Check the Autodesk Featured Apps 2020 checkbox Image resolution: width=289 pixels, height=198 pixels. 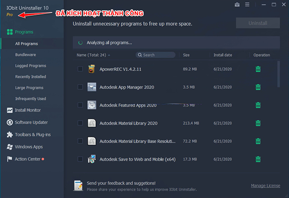[x=80, y=105]
